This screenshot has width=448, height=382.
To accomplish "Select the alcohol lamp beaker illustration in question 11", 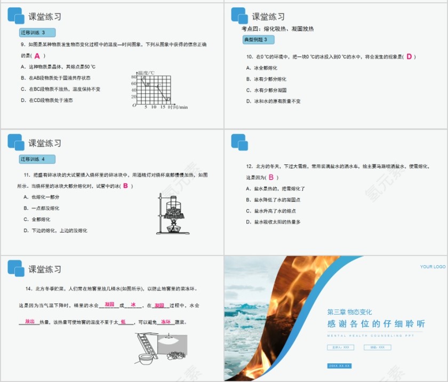I will 172,213.
